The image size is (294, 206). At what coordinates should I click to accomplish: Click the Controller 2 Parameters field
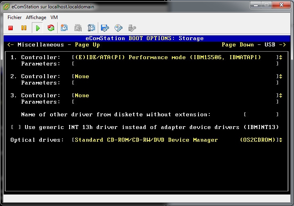coord(175,83)
